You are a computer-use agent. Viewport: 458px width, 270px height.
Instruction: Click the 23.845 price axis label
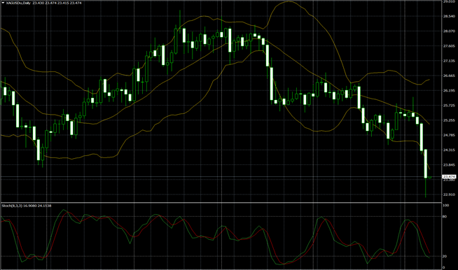point(449,165)
